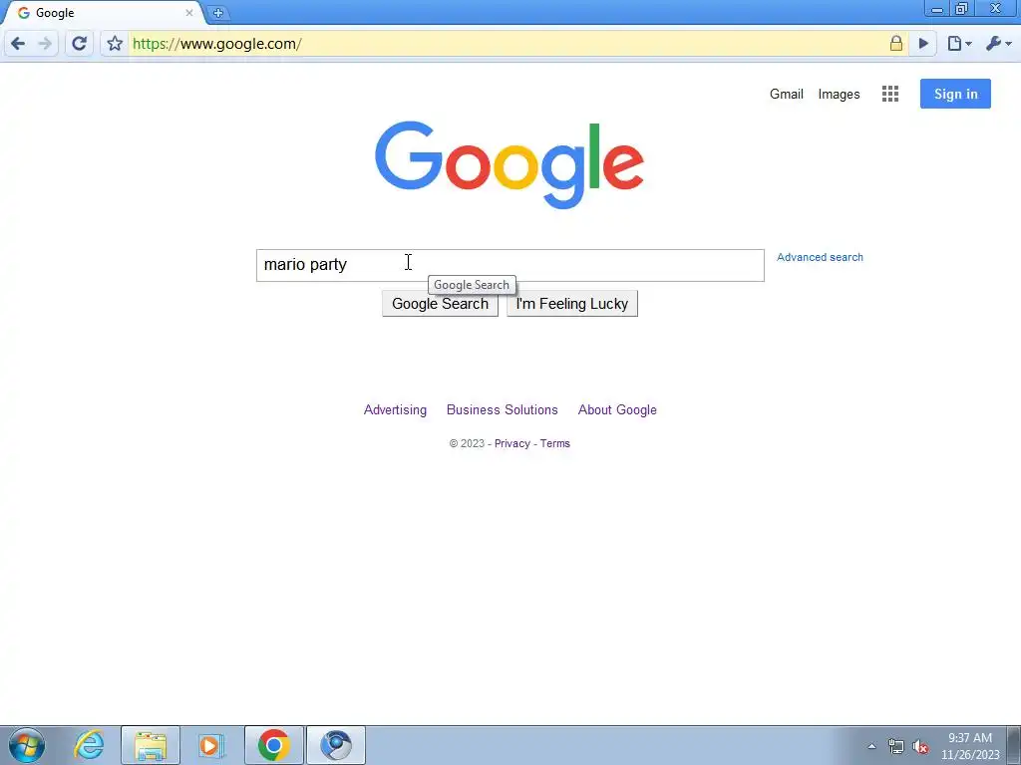
Task: Show hidden system tray icons arrow
Action: 871,746
